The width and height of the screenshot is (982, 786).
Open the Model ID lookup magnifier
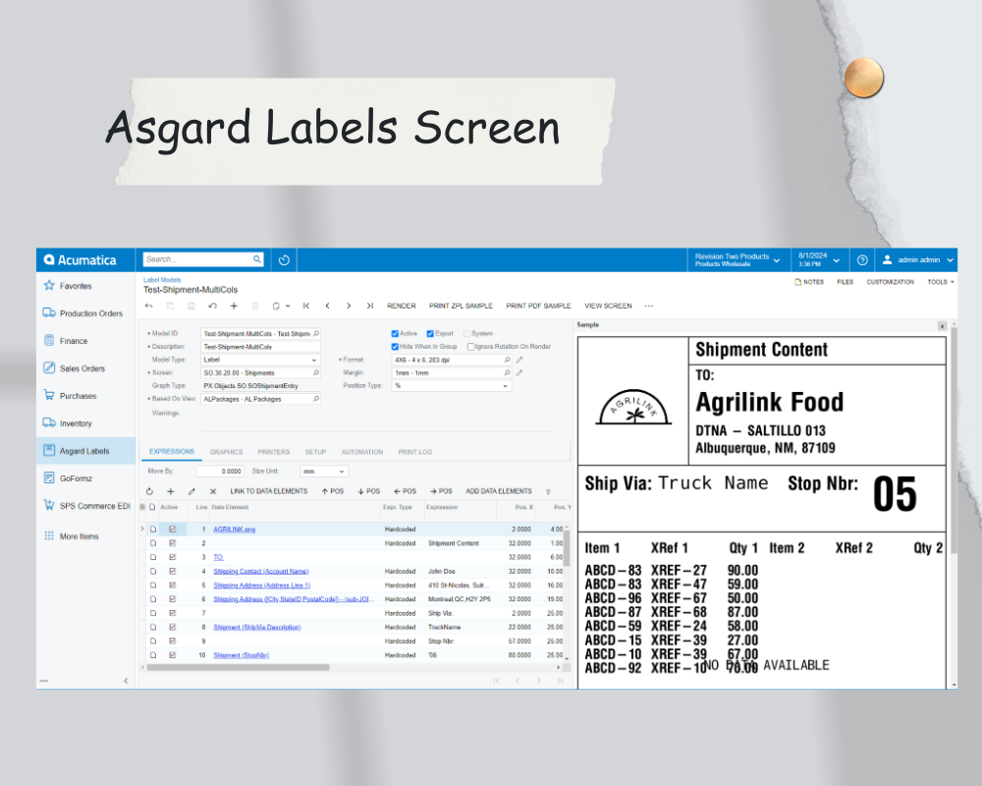point(315,333)
